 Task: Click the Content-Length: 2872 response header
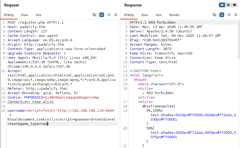coord(151,49)
